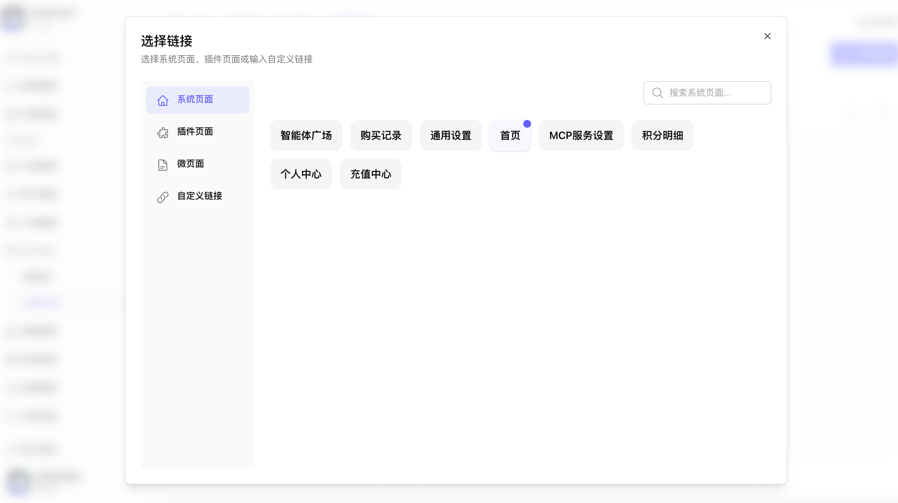The width and height of the screenshot is (898, 503).
Task: Choose the 智能体广场 page
Action: (x=306, y=136)
